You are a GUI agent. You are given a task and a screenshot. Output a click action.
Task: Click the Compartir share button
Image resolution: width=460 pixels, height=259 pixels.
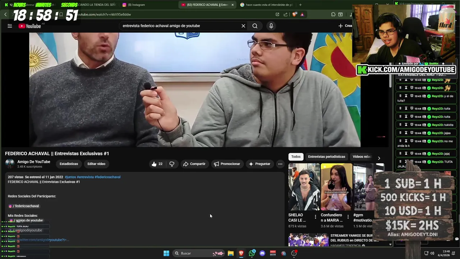click(x=194, y=164)
